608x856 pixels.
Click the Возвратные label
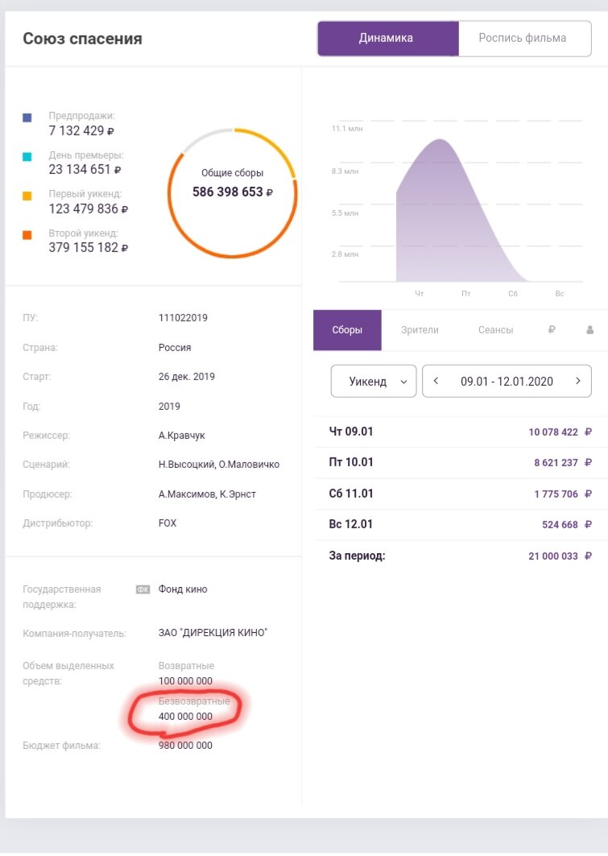coord(186,665)
